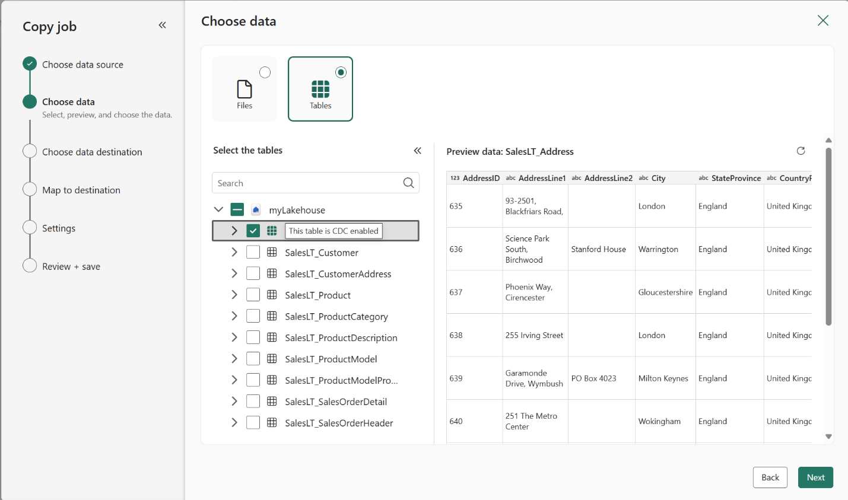Click the Back button

[770, 477]
